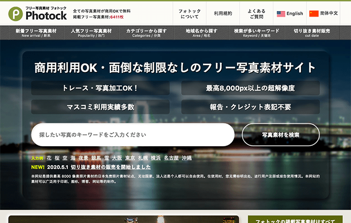
Task: Click the マスコミ利用実績多数 banner
Action: click(x=100, y=107)
